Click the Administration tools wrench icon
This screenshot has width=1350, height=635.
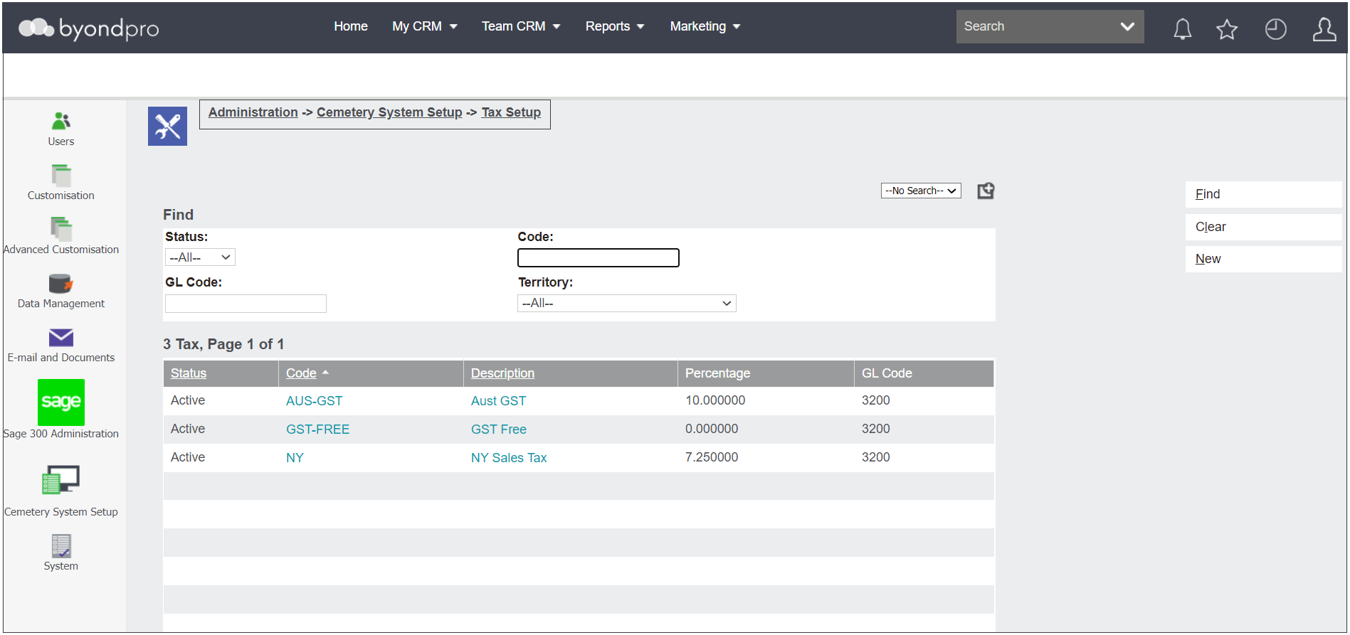[x=167, y=126]
